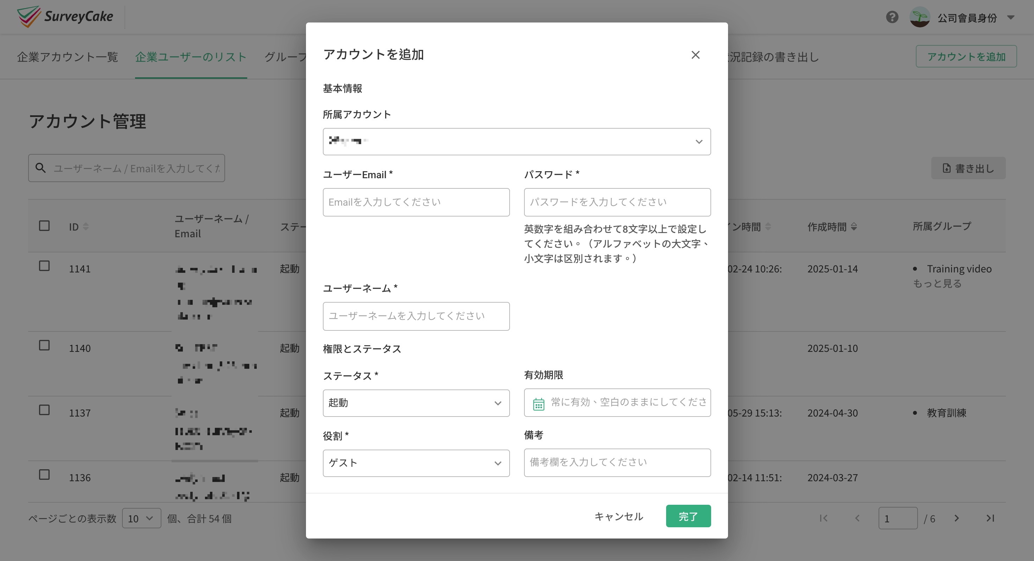The image size is (1034, 561).
Task: Go to next page arrow
Action: (x=957, y=518)
